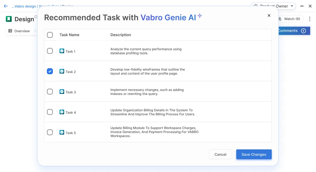Click the Vabro design breadcrumb link
This screenshot has height=172, width=316.
pyautogui.click(x=24, y=6)
